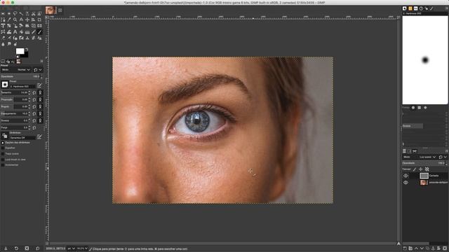Hide the amanda-dalbjorn photo layer eye
The image size is (449, 252).
point(406,182)
